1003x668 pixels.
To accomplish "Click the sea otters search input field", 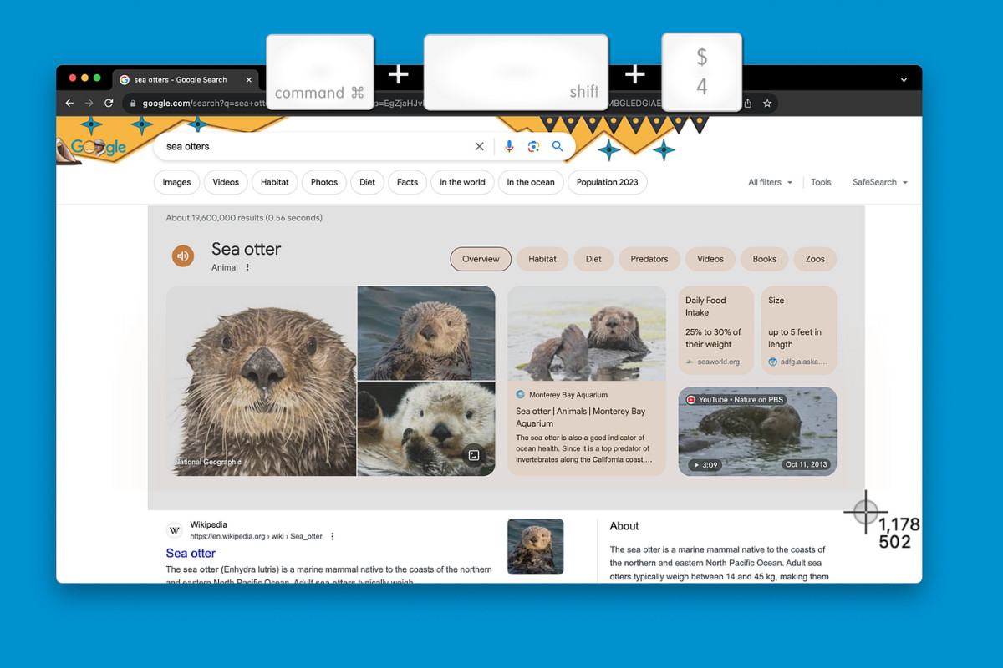I will [316, 146].
